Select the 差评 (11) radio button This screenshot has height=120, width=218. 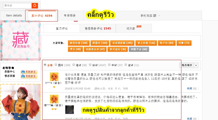126,65
